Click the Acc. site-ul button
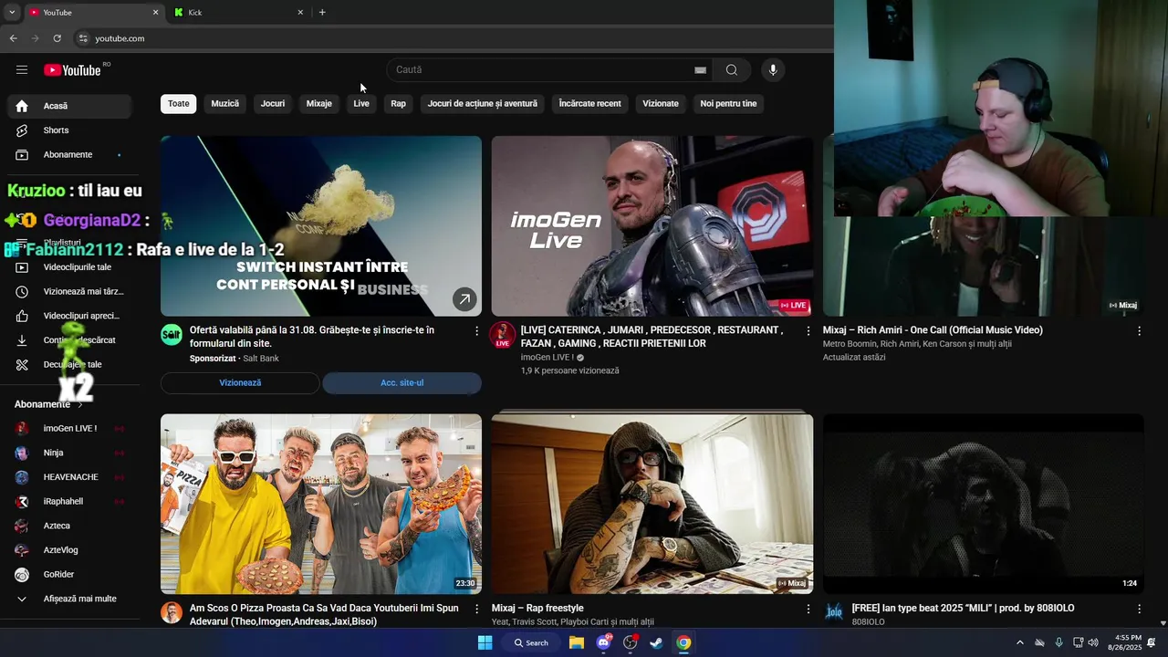 coord(402,383)
